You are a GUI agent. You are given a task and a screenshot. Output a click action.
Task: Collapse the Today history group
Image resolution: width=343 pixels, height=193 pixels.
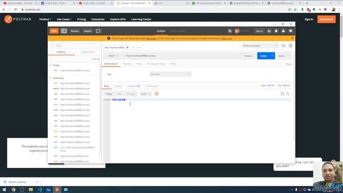[x=50, y=65]
